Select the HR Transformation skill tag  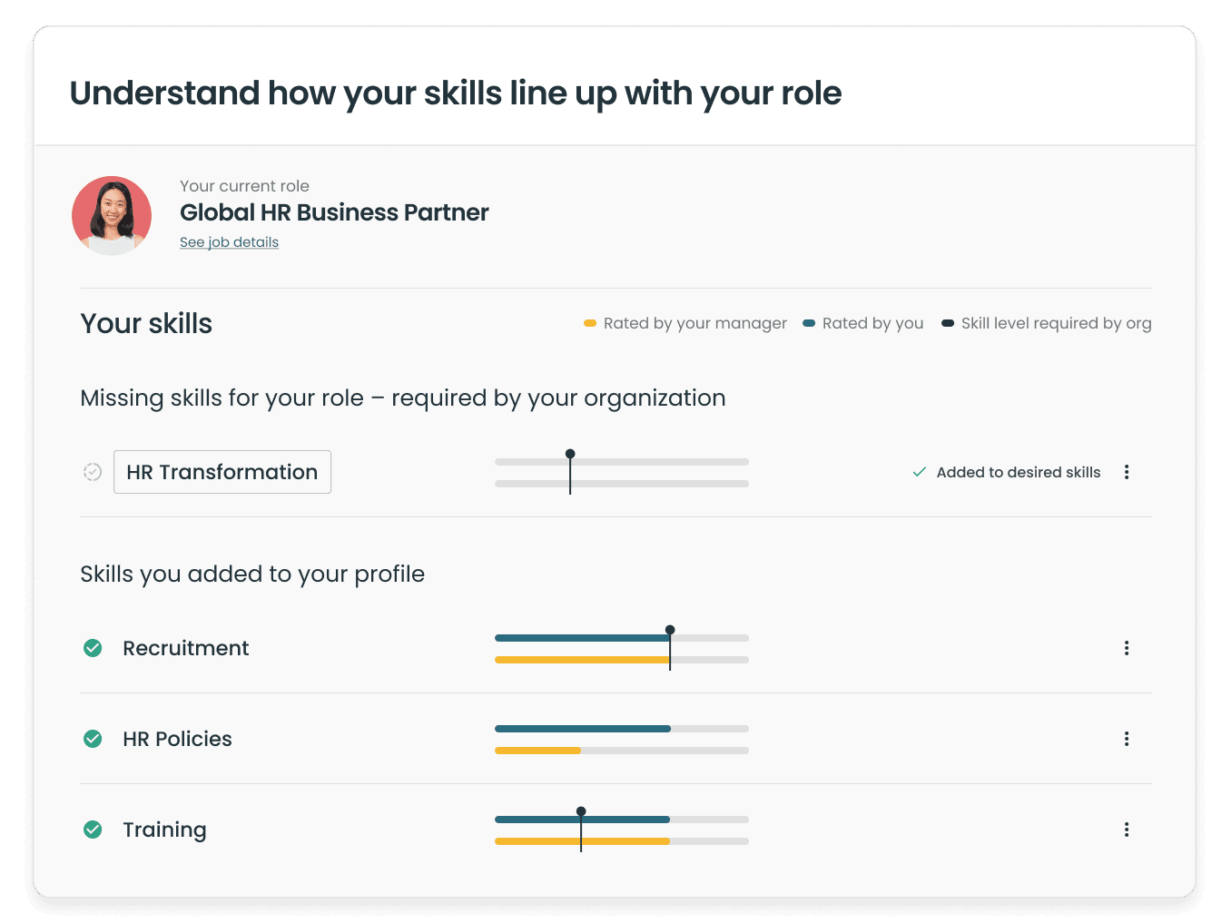point(222,472)
